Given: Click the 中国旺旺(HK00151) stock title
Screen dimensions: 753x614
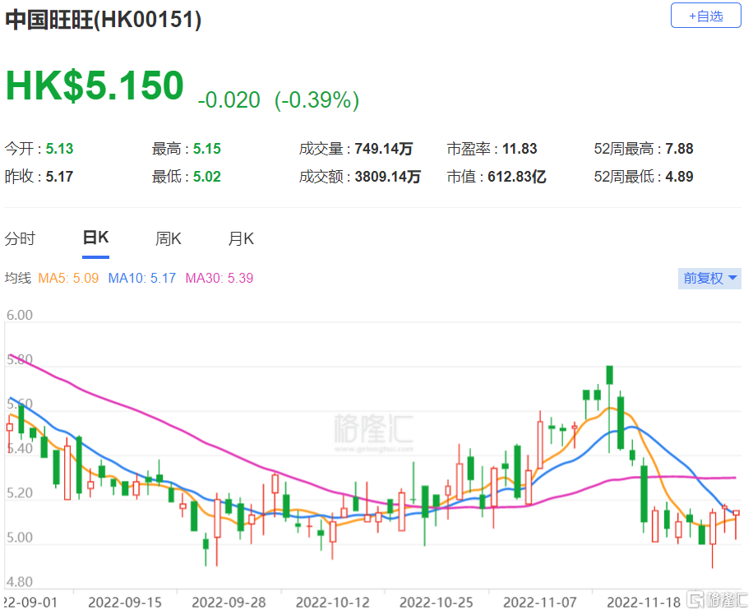Looking at the screenshot, I should [104, 20].
